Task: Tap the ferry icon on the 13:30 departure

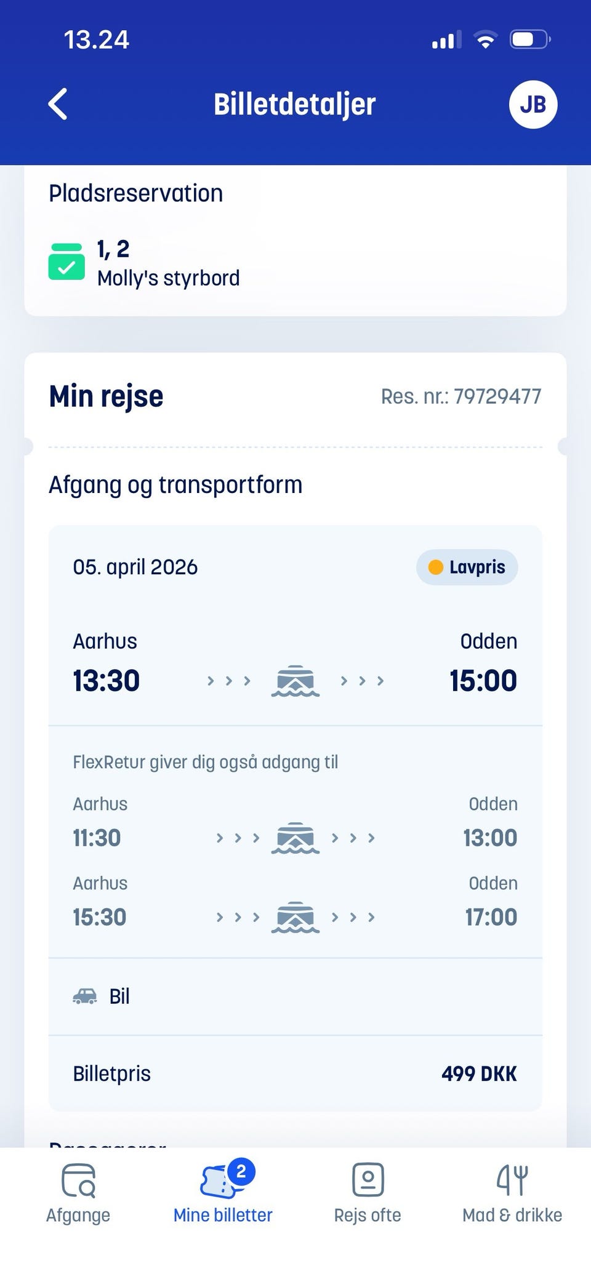Action: click(x=295, y=681)
